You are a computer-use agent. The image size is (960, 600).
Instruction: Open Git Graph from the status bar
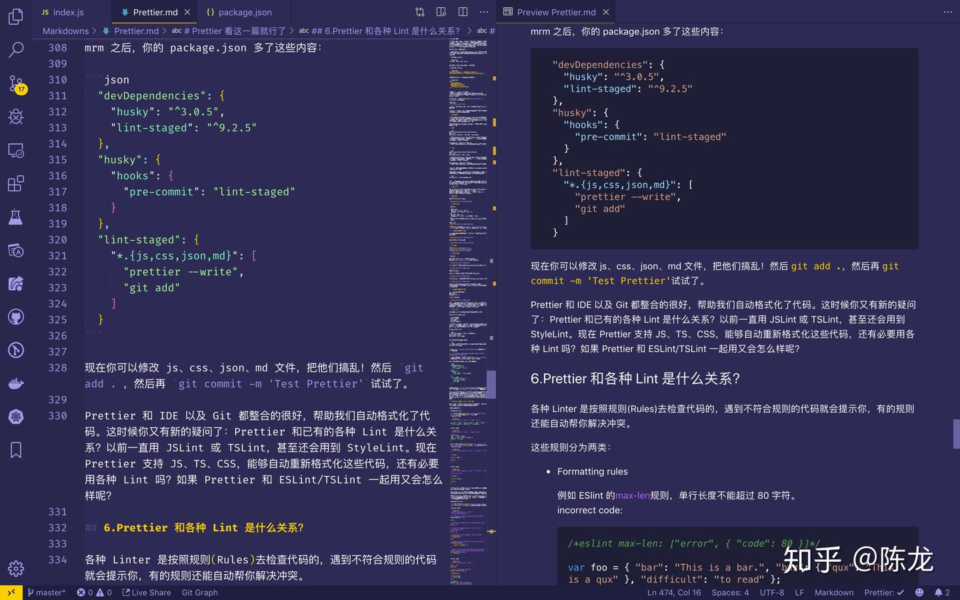coord(199,592)
